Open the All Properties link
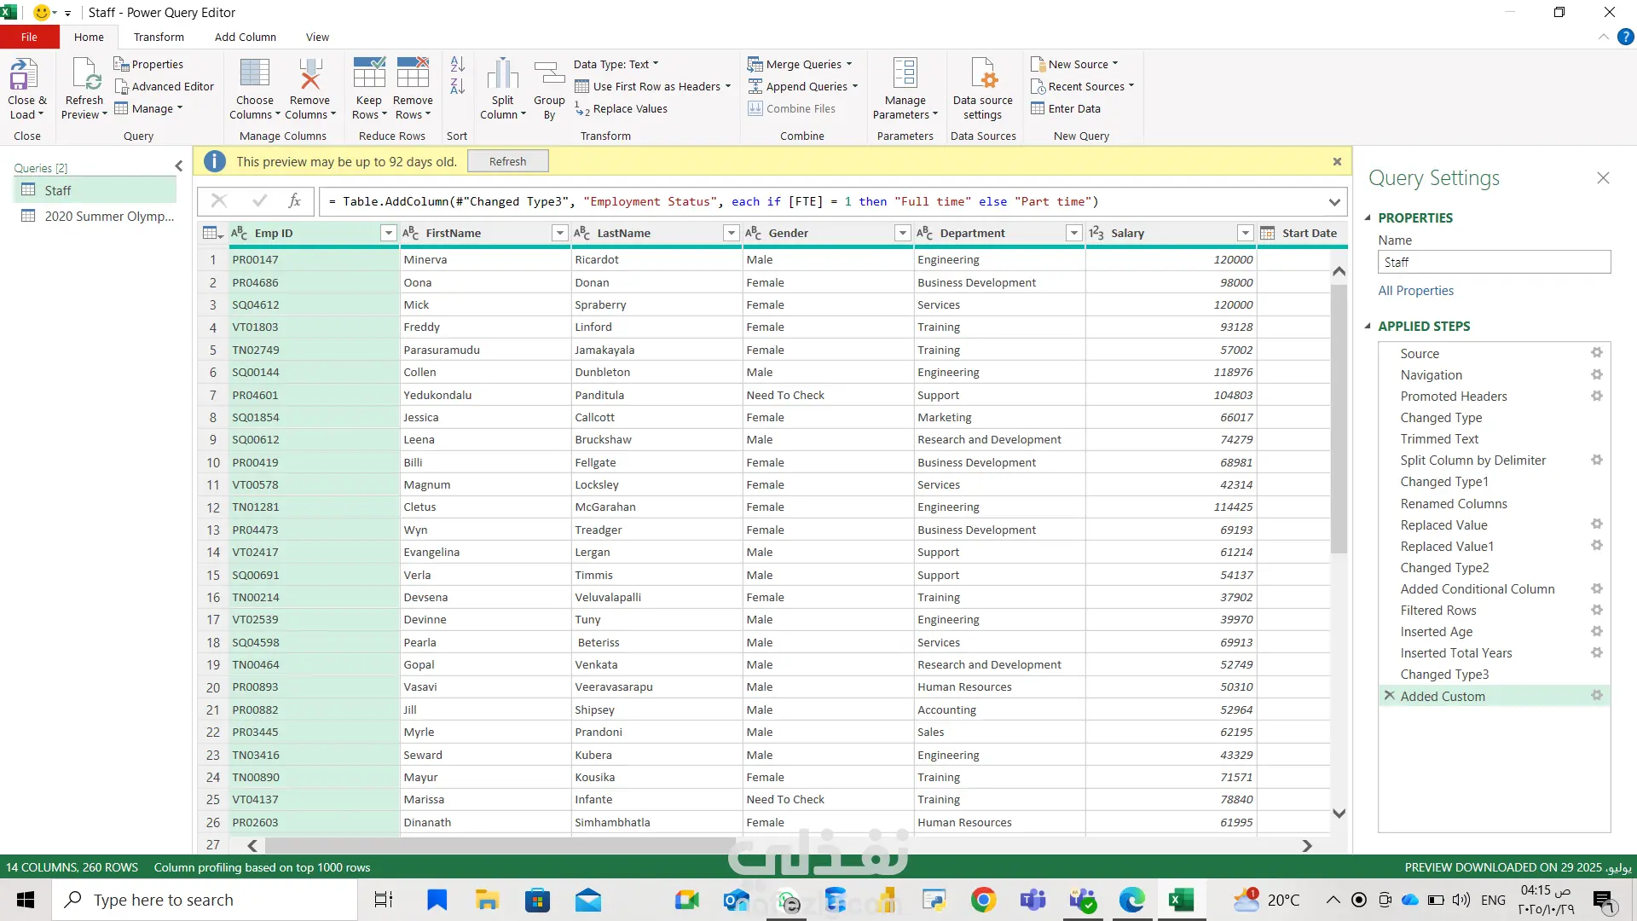This screenshot has width=1637, height=921. (1415, 291)
